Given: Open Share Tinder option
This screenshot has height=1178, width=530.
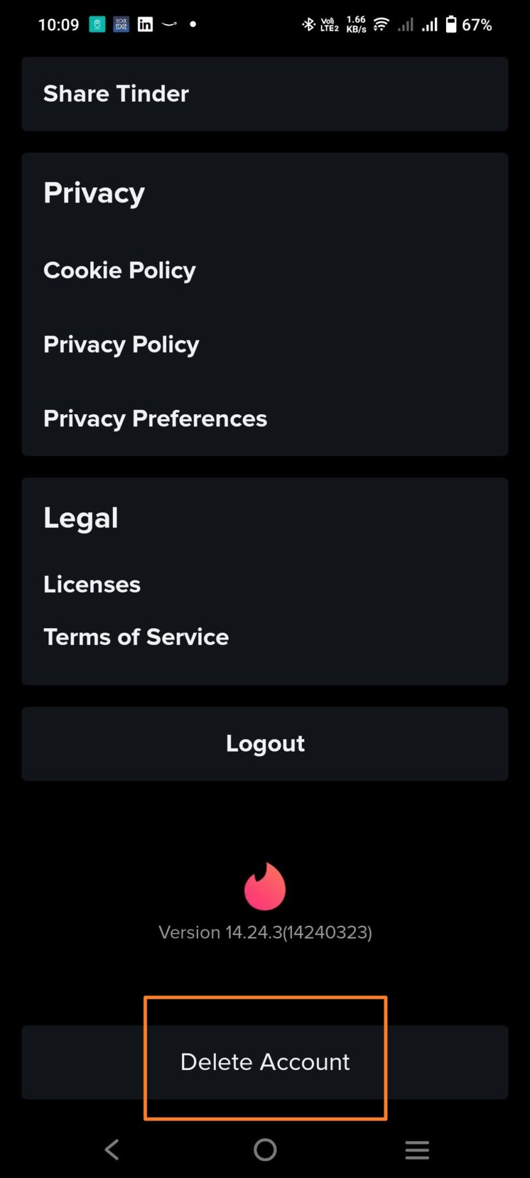Looking at the screenshot, I should [x=264, y=94].
